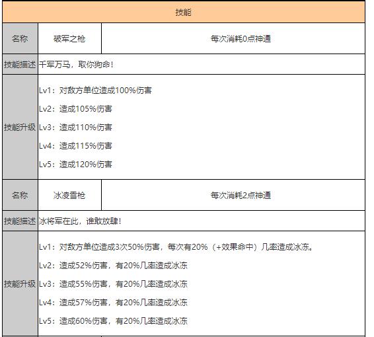Select the line Lv1：对敌方单位造成100%伤害
The width and height of the screenshot is (374, 337).
coord(95,91)
